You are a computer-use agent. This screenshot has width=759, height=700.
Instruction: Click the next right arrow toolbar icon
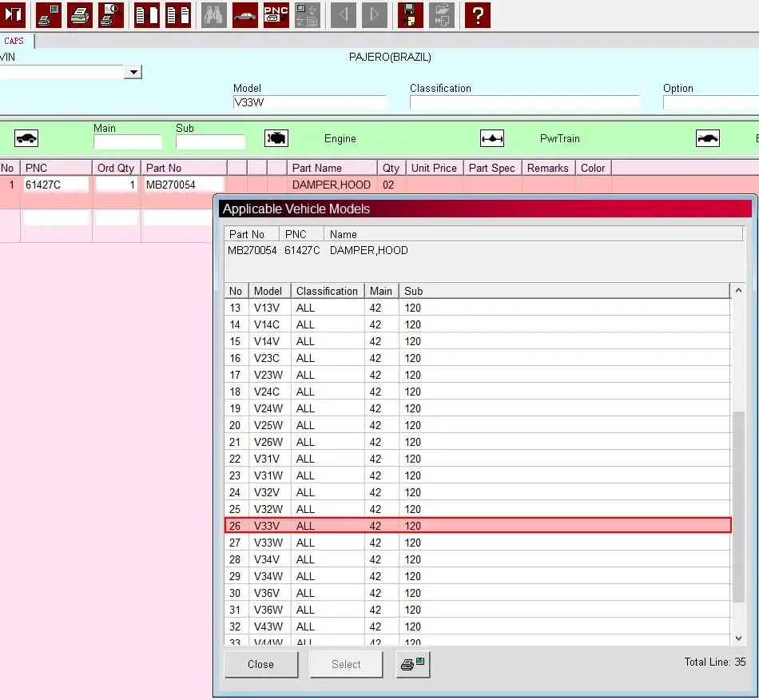375,14
